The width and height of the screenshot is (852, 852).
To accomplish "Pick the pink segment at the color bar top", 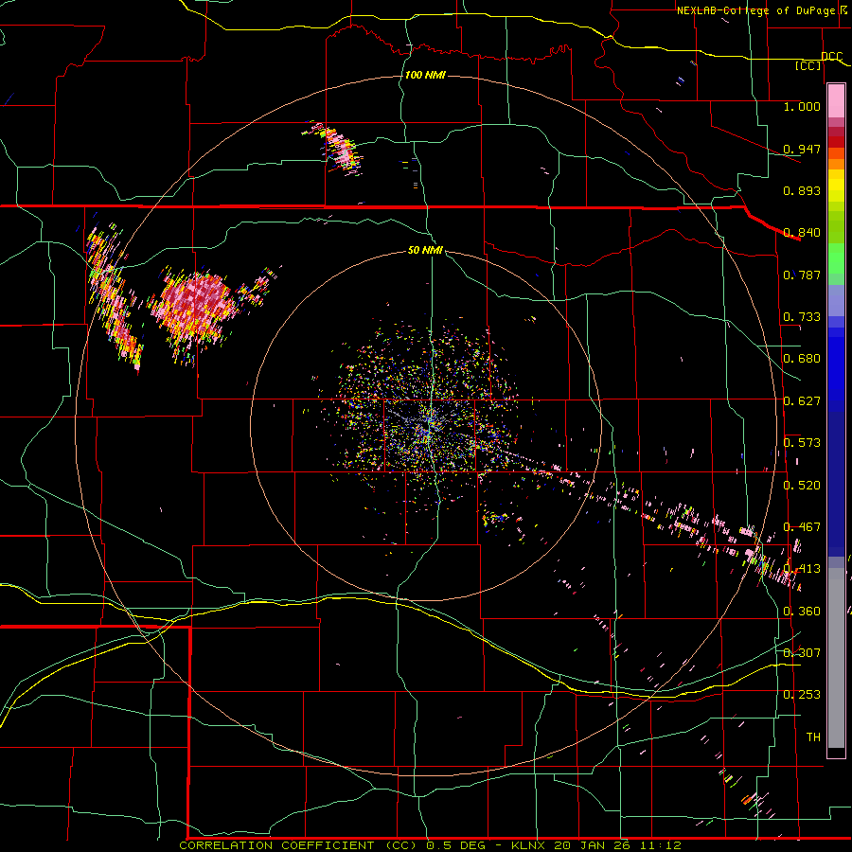I will coord(836,100).
